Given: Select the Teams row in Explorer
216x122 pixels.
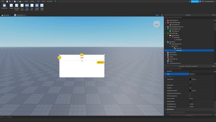Looking at the screenshot, I should pos(189,57).
